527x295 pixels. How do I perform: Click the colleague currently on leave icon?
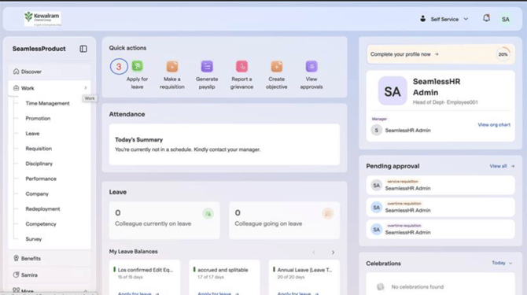pyautogui.click(x=208, y=213)
